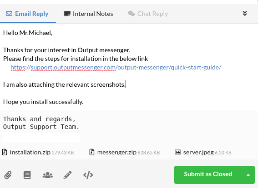Switch to the Email Reply tab

tap(28, 14)
